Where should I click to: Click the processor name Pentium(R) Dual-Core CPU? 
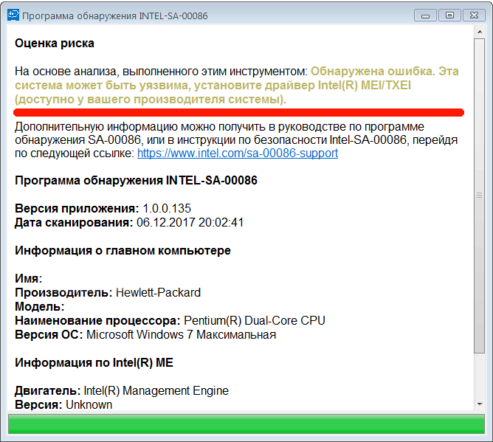pyautogui.click(x=255, y=321)
